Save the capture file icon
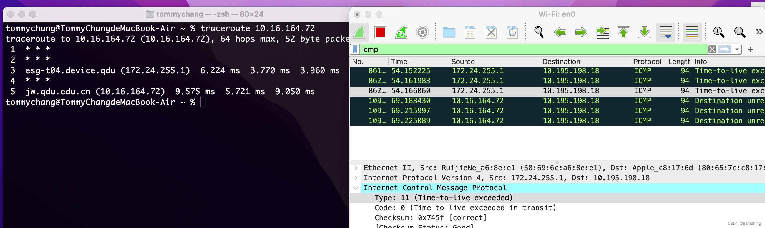This screenshot has width=765, height=228. point(470,32)
